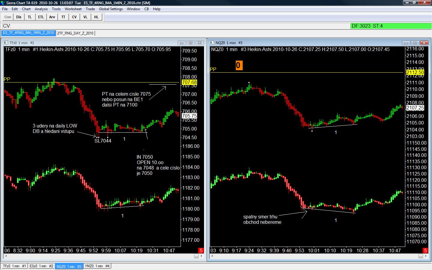Viewport: 432px width, 270px height.
Task: Click the yellow 2112.50 price label
Action: click(x=415, y=72)
